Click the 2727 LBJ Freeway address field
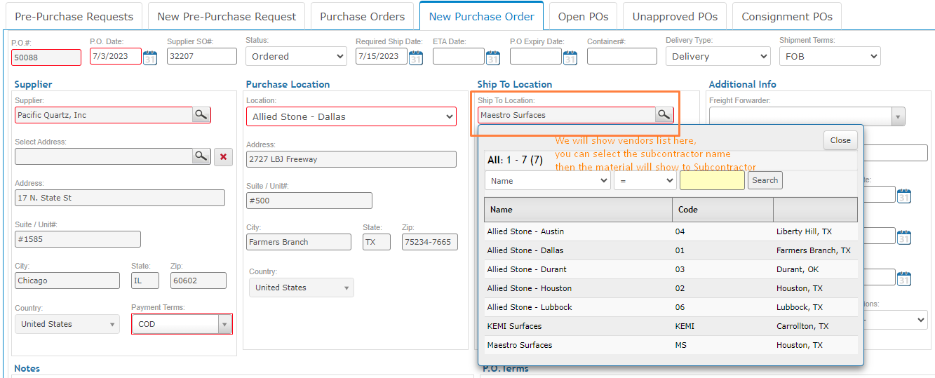Viewport: 935px width, 378px height. [x=351, y=159]
